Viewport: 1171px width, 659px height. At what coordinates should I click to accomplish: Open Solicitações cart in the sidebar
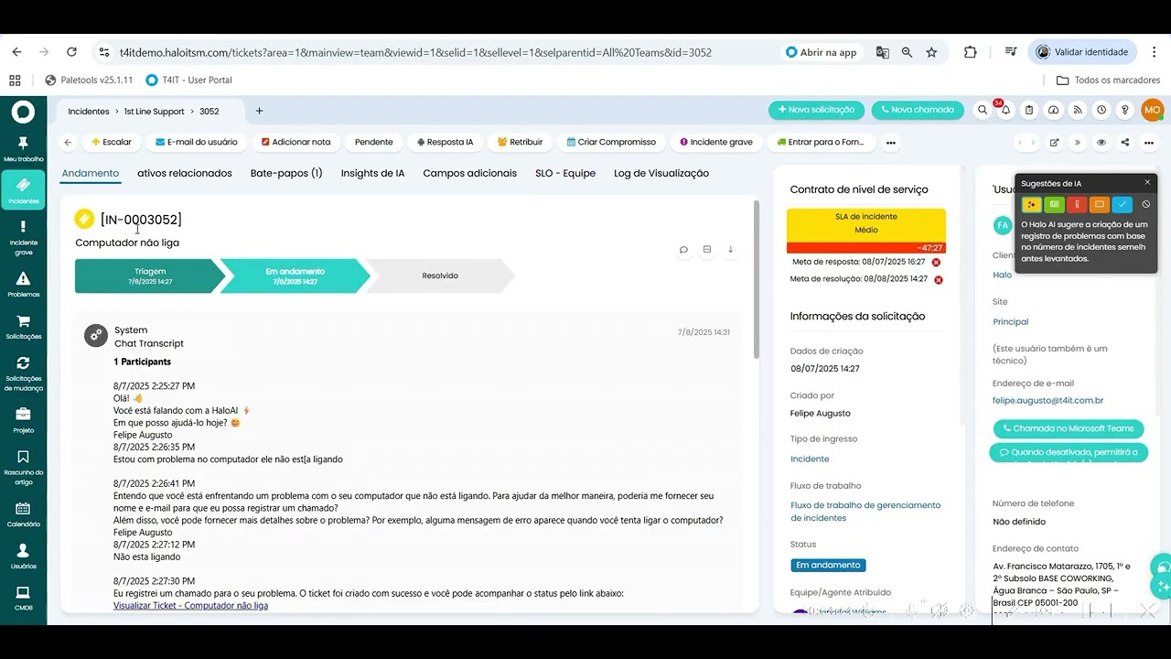pos(23,328)
